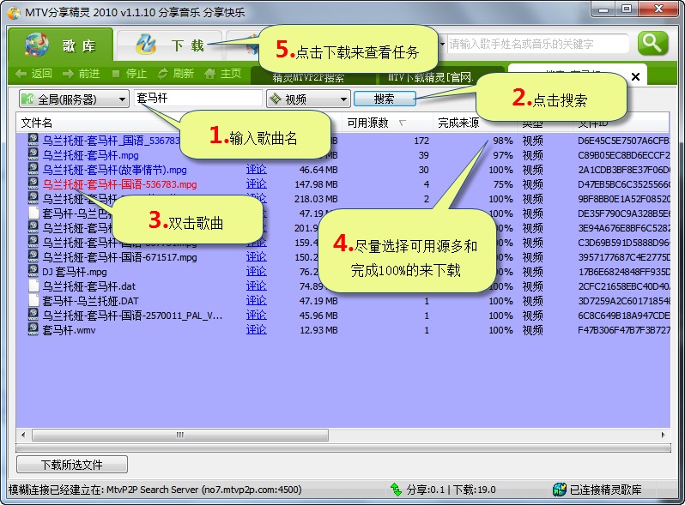Click file ID D6E45C5E7507A6CFB cell
685x505 pixels.
[623, 141]
